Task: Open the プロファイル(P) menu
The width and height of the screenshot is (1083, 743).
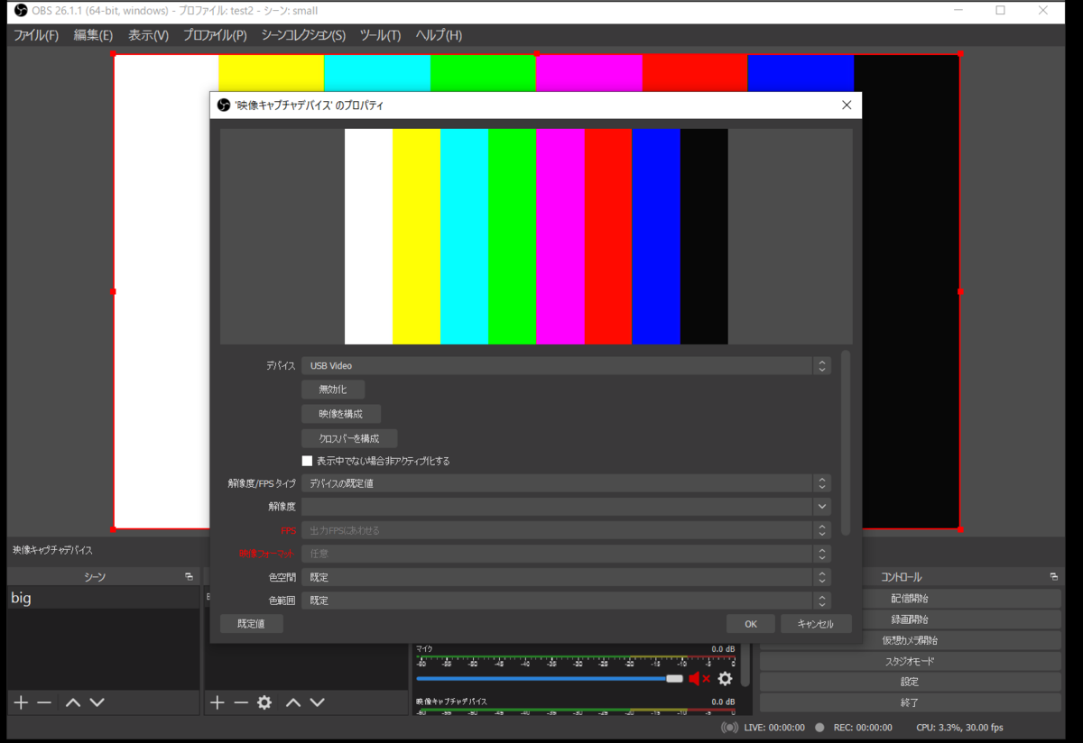Action: pyautogui.click(x=215, y=35)
